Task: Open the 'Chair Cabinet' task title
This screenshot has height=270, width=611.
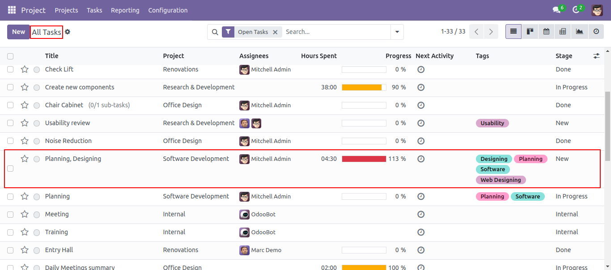Action: click(x=64, y=105)
